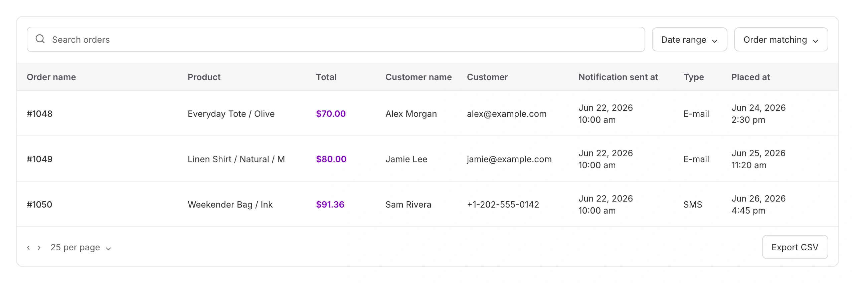This screenshot has width=855, height=283.
Task: Click the Notification sent at header
Action: (x=618, y=77)
